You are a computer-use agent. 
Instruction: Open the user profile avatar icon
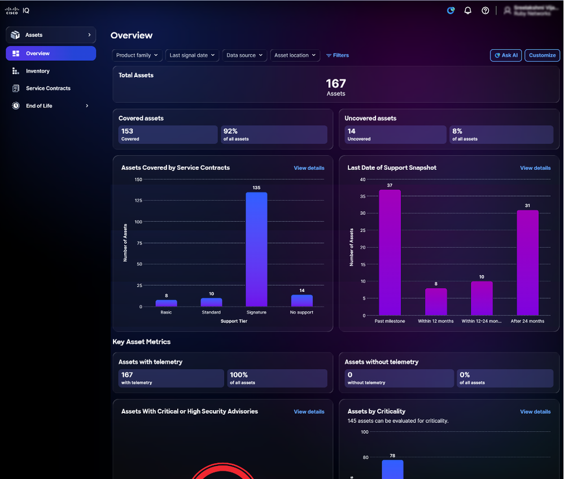[507, 10]
